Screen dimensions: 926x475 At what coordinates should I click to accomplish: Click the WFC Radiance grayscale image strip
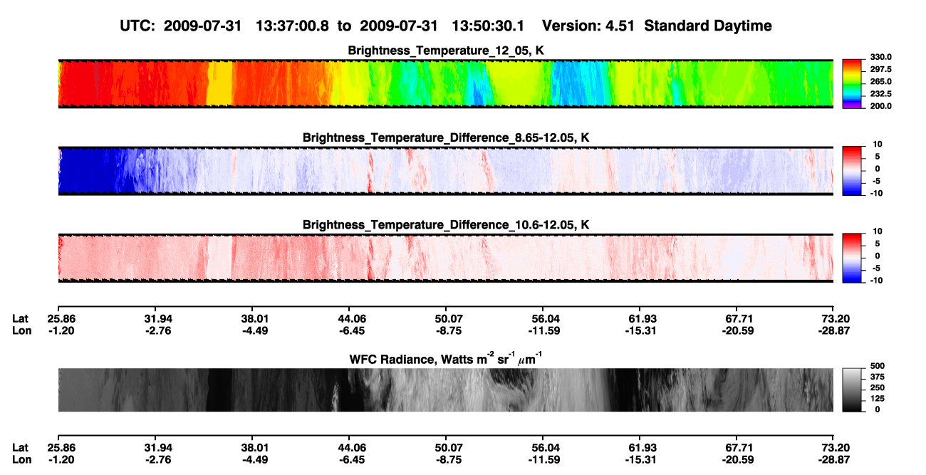pyautogui.click(x=446, y=390)
